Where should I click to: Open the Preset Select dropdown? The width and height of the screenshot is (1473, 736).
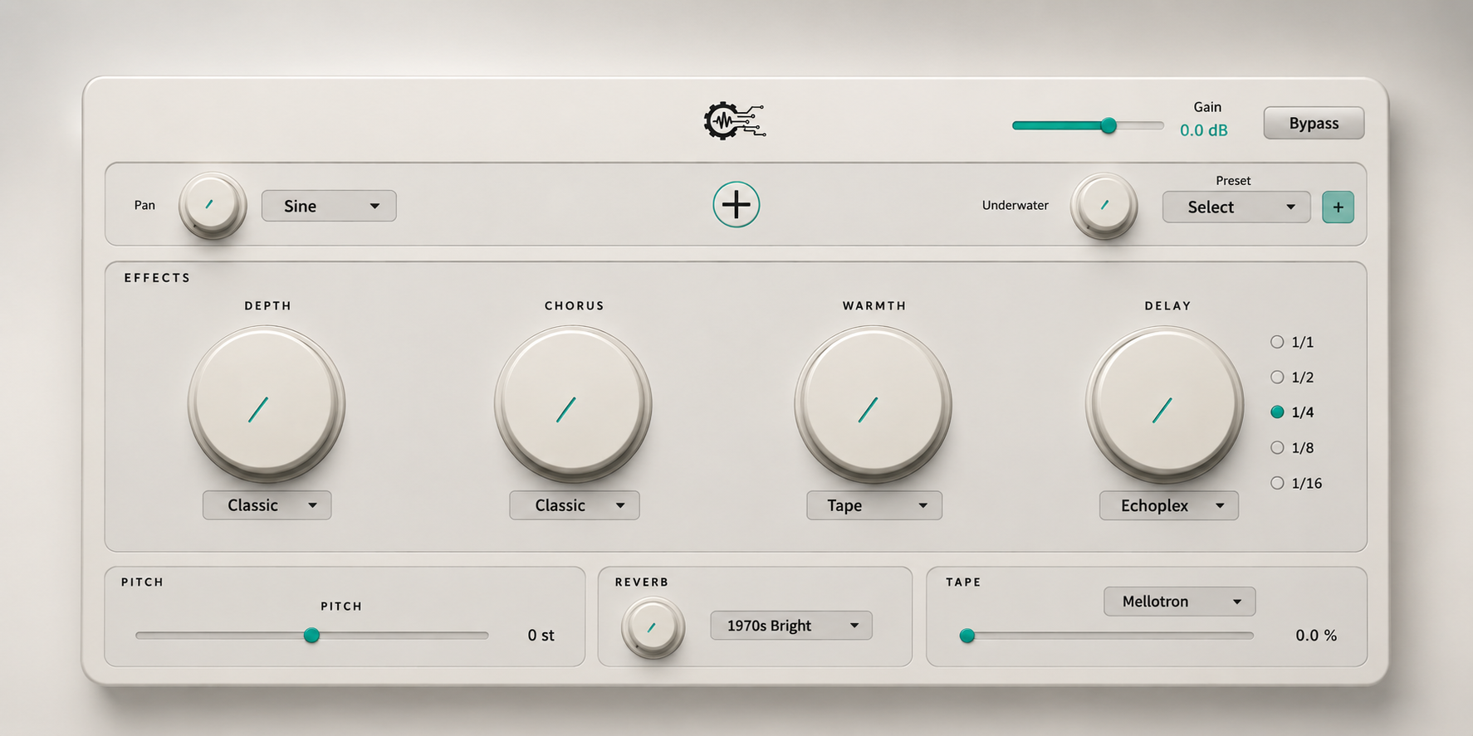tap(1236, 207)
